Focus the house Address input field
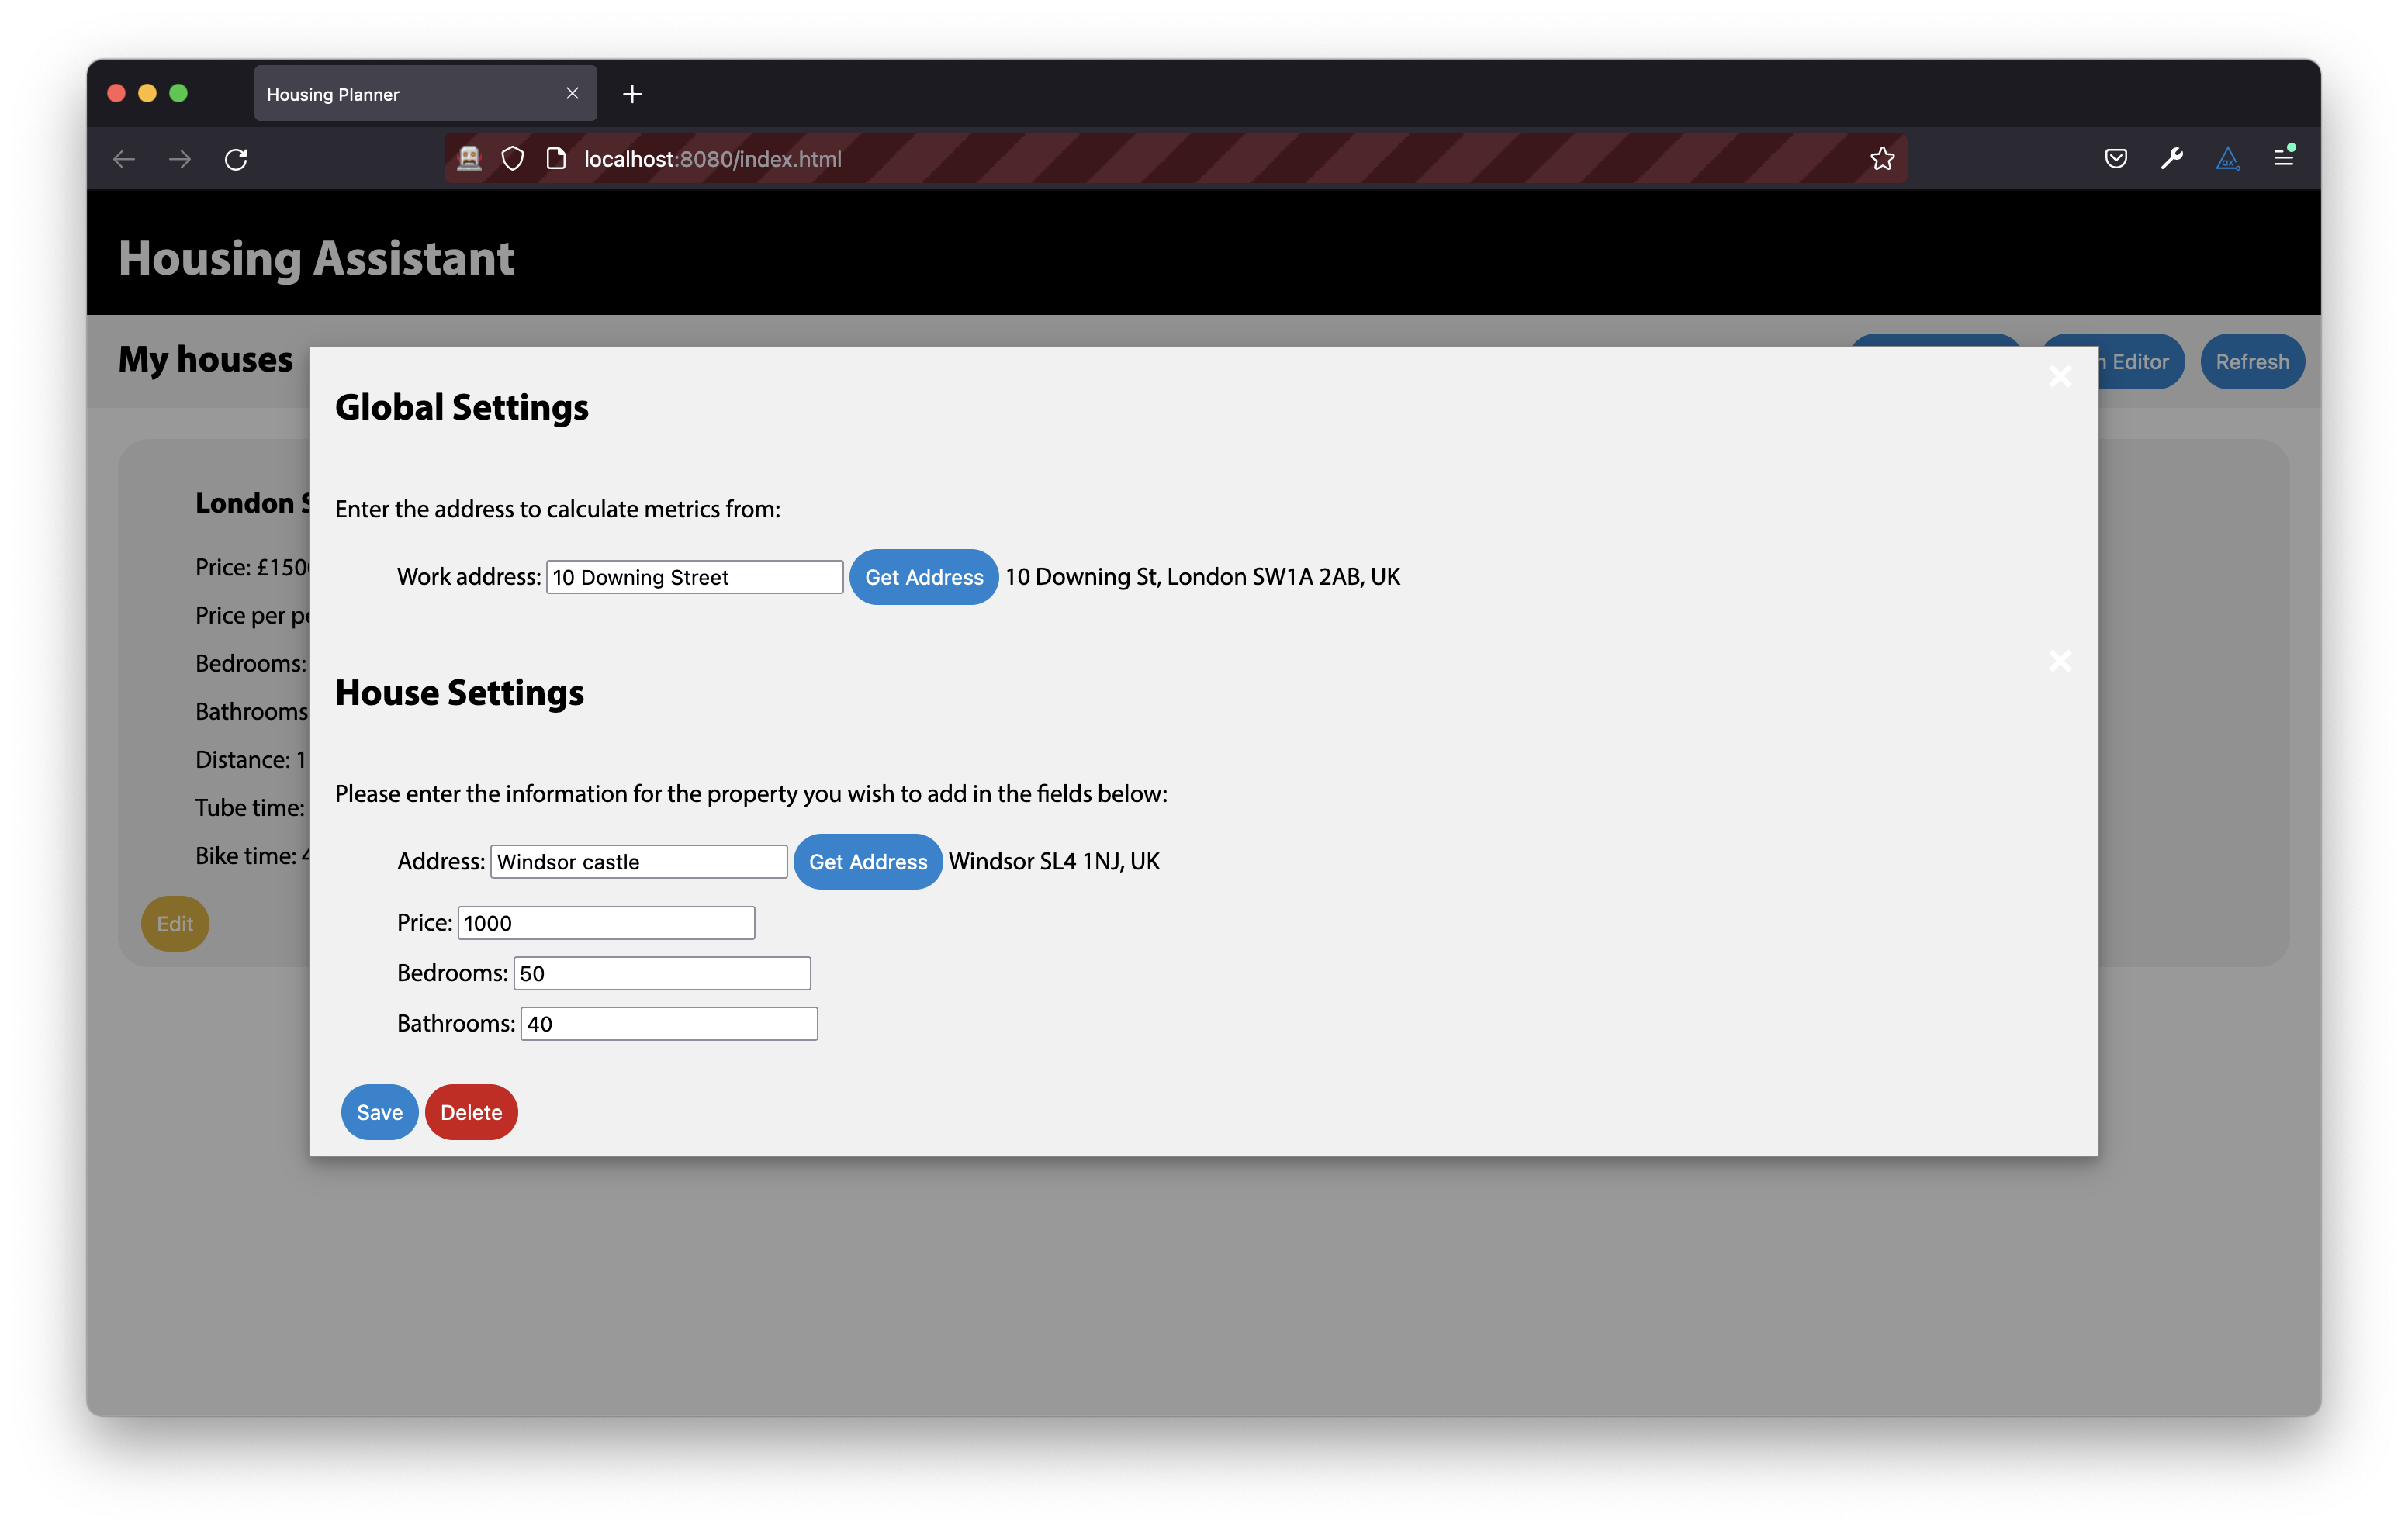 tap(639, 862)
